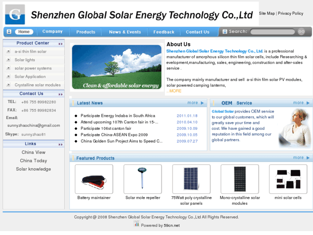The image size is (313, 235).
Task: Click the blue G company logo
Action: click(x=15, y=14)
